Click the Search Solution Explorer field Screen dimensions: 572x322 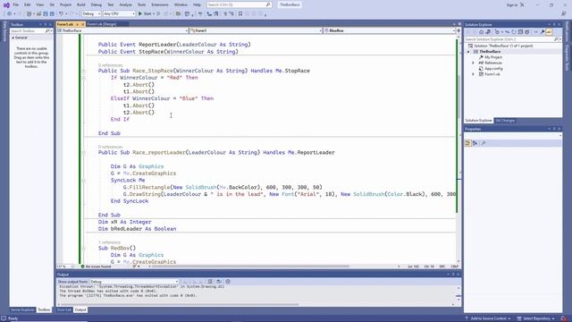click(512, 39)
